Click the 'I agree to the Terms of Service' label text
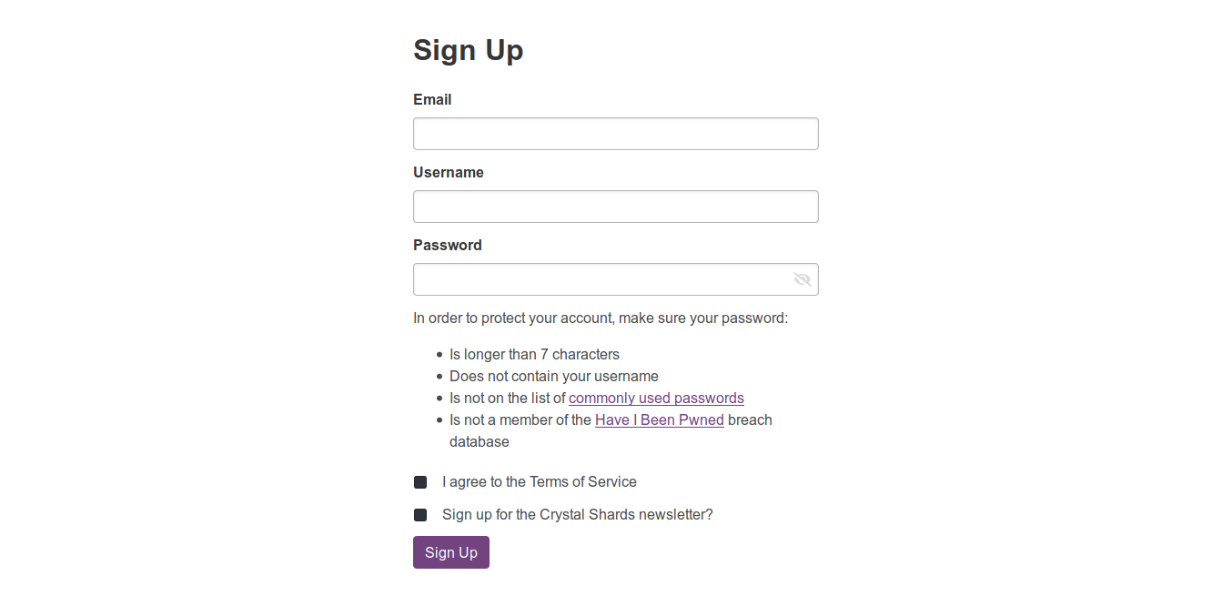1232x606 pixels. [540, 481]
